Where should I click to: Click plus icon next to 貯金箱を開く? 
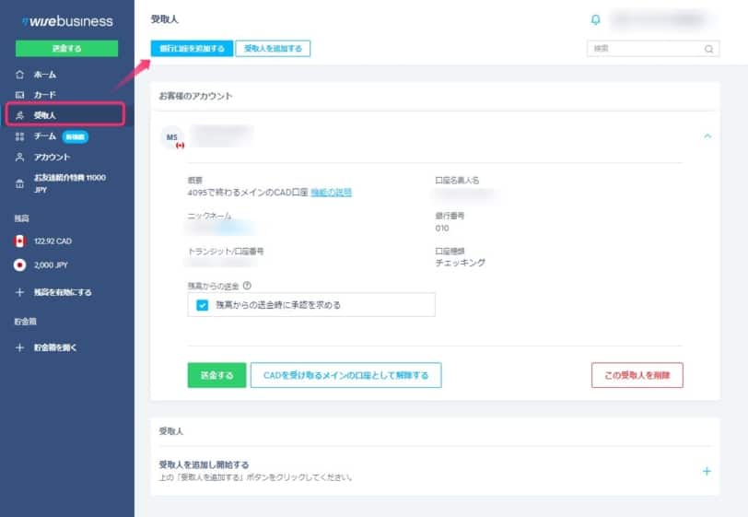pos(19,347)
